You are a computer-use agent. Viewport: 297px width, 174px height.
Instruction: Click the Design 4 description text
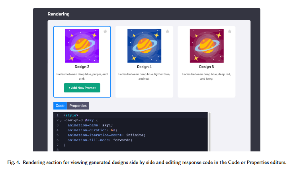[x=144, y=76]
